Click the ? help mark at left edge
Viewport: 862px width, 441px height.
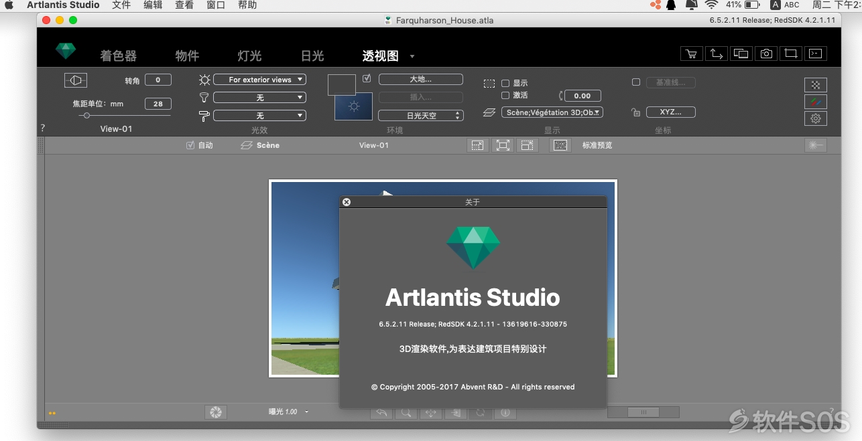tap(43, 128)
